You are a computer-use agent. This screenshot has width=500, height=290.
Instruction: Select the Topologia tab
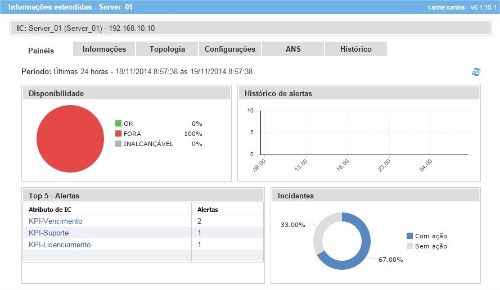pos(167,49)
